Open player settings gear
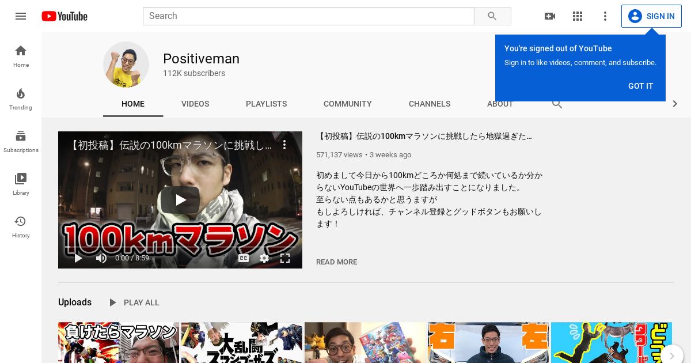The height and width of the screenshot is (363, 691). 264,258
